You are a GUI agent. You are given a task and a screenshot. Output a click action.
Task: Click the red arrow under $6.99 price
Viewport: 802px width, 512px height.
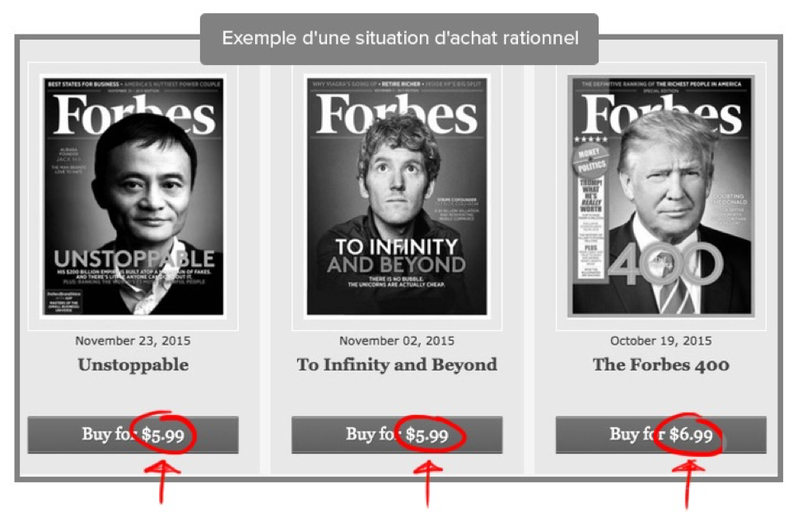tap(688, 483)
